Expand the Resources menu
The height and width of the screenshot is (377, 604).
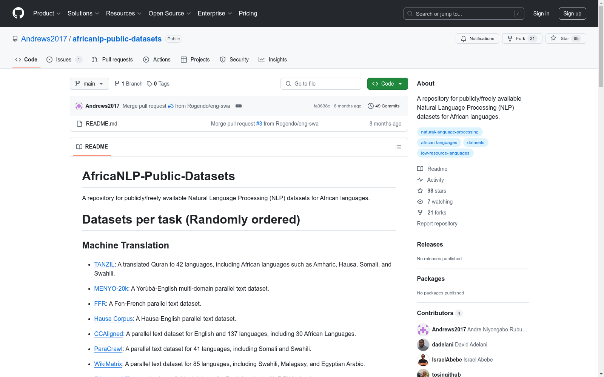pyautogui.click(x=124, y=14)
